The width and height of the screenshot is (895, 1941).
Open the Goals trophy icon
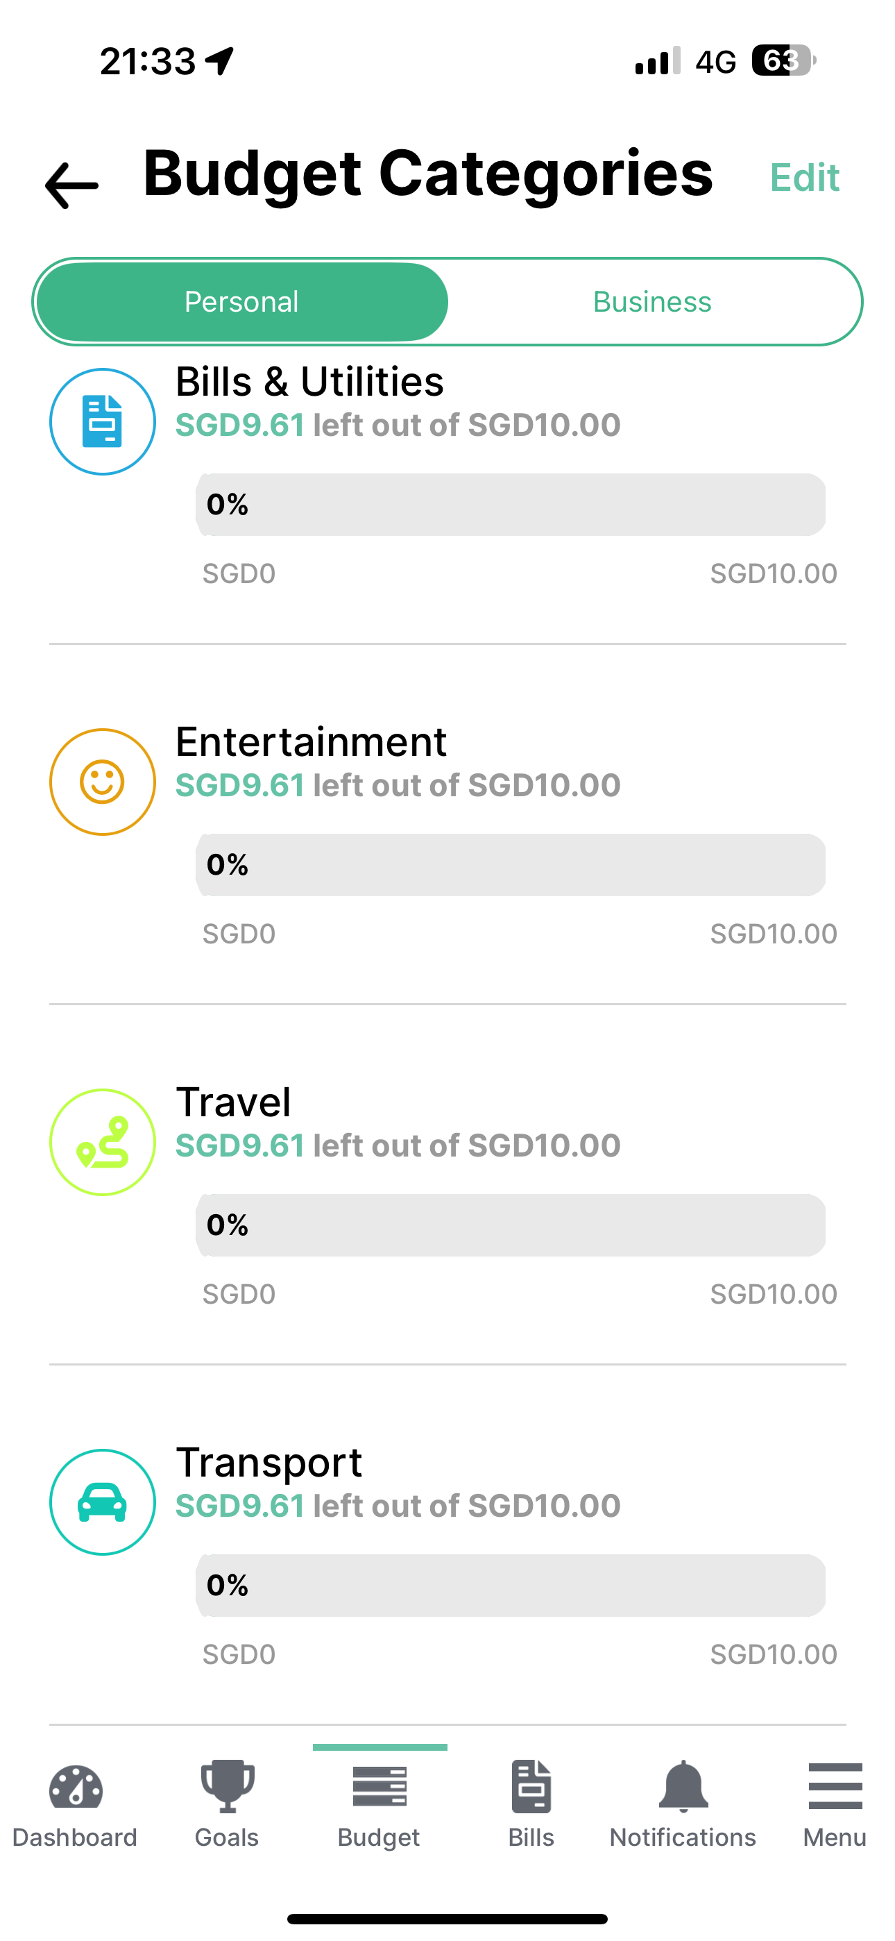pyautogui.click(x=227, y=1785)
